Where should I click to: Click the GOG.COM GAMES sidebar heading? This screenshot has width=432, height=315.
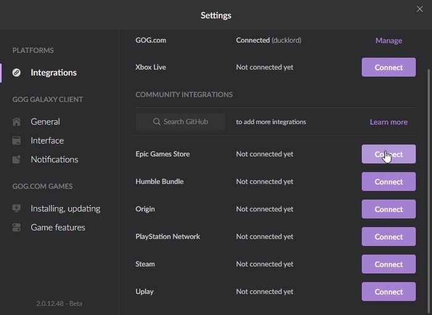tap(43, 186)
